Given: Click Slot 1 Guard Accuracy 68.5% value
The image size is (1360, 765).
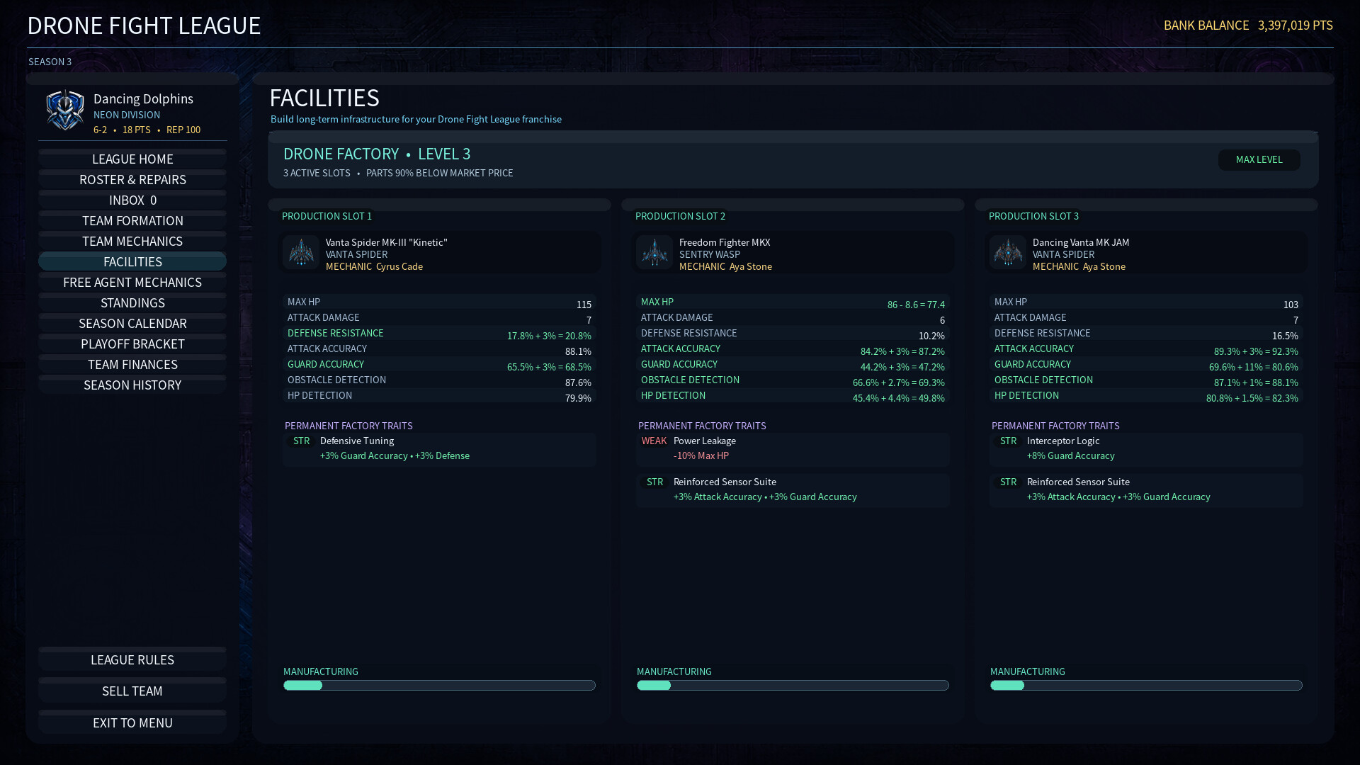Looking at the screenshot, I should (549, 367).
